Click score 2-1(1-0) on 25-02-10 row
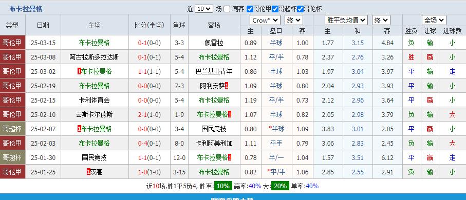This screenshot has height=200, width=466. (149, 114)
